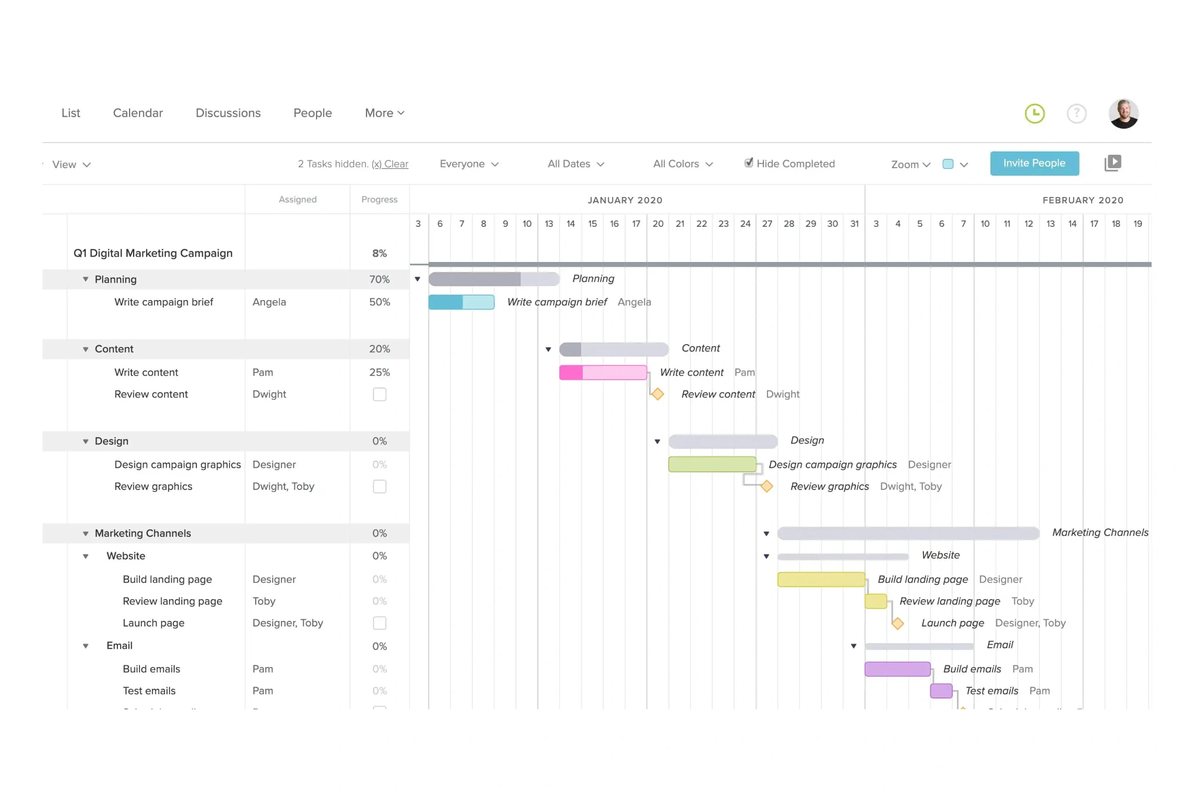
Task: Toggle Hide Completed checkbox
Action: (x=748, y=163)
